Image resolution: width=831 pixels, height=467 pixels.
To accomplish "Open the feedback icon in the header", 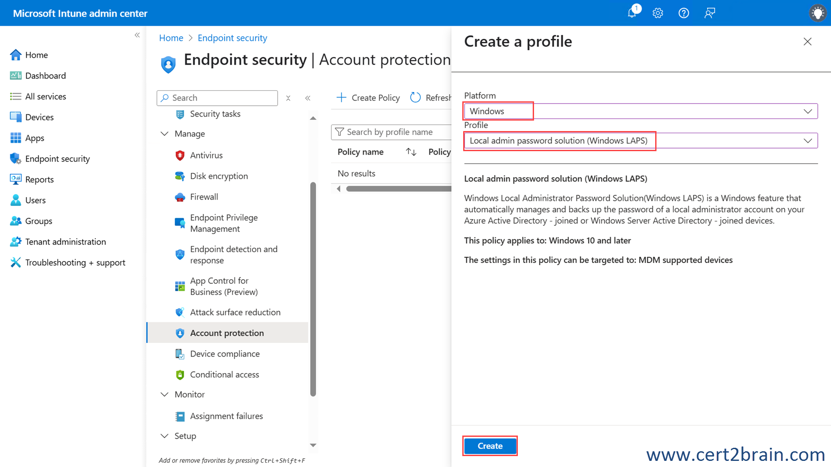I will coord(709,13).
